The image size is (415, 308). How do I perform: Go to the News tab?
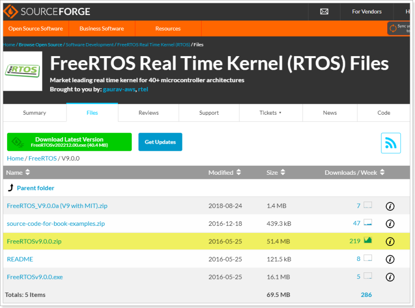pos(330,113)
